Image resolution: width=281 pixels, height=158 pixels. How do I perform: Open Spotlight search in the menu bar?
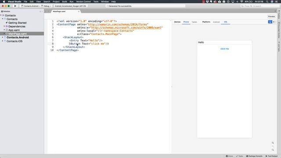(x=267, y=2)
